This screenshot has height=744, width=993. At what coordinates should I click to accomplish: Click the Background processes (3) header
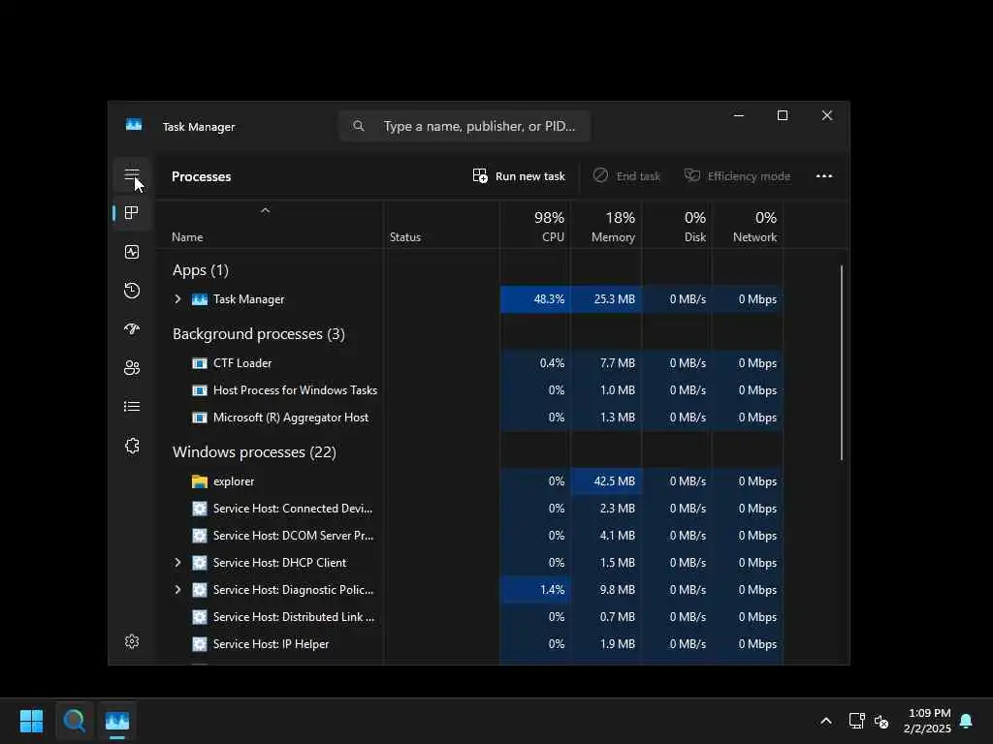(x=258, y=334)
